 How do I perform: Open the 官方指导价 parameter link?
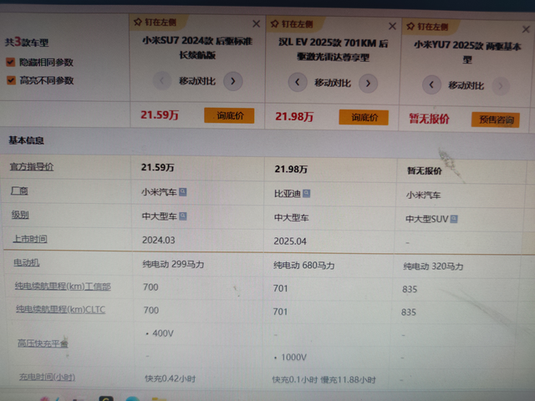pos(32,167)
